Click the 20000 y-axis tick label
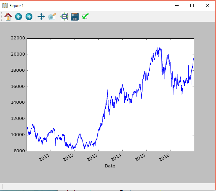 click(18, 54)
